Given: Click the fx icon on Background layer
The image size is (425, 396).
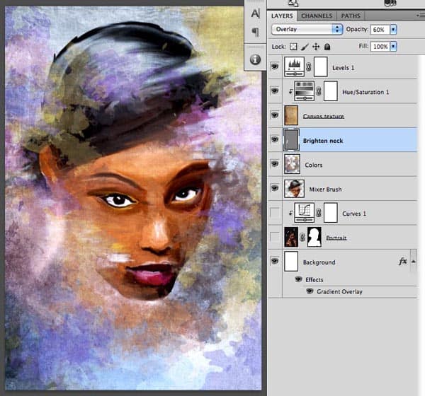Looking at the screenshot, I should [x=403, y=261].
